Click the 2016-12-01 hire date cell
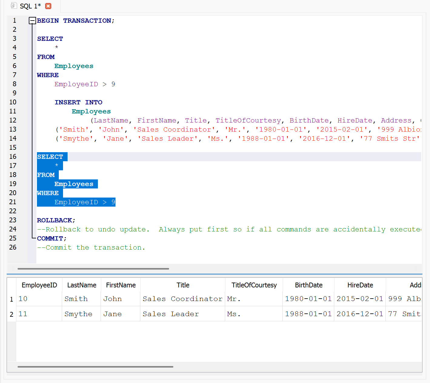The image size is (430, 383). [x=360, y=314]
